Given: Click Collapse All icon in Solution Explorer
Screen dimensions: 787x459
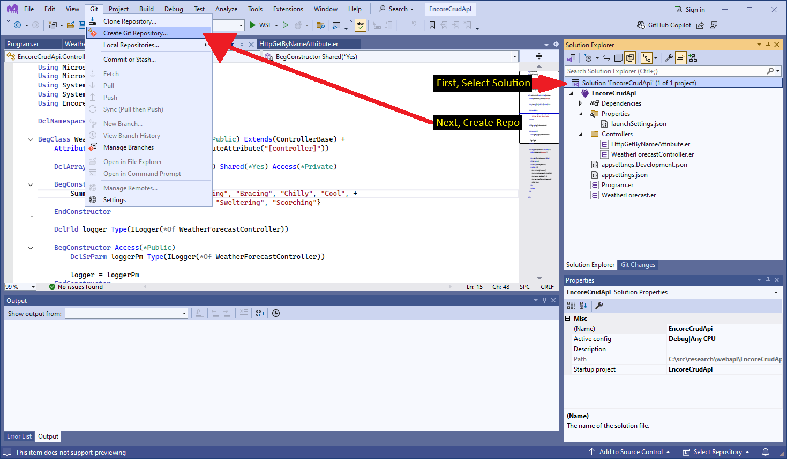Looking at the screenshot, I should coord(618,58).
